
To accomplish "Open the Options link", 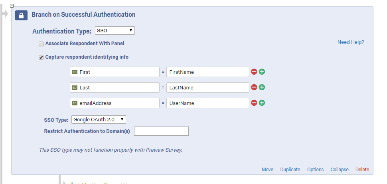I will tap(316, 169).
